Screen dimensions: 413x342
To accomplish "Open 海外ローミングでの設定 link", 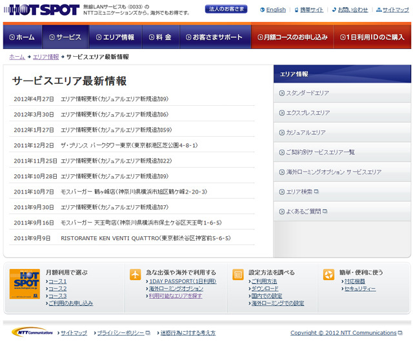I will (x=277, y=303).
